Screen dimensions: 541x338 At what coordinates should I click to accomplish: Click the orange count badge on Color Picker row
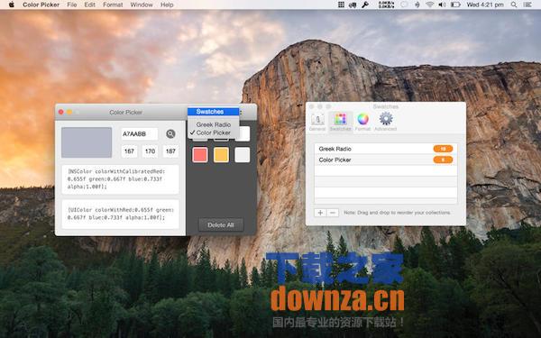coord(443,160)
